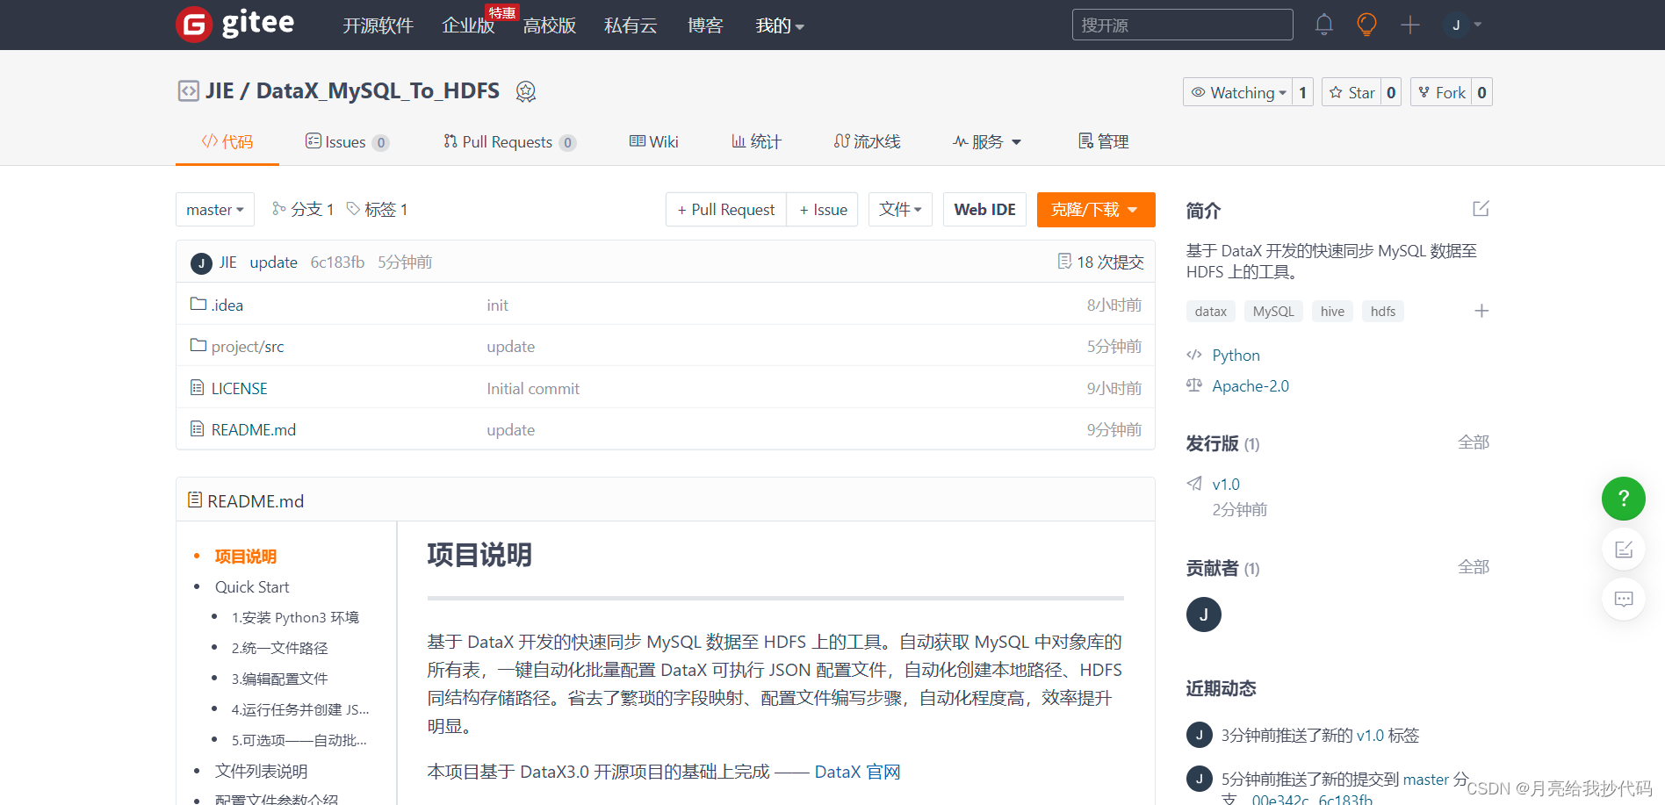The image size is (1665, 805).
Task: Open the 文件 dropdown
Action: 900,210
